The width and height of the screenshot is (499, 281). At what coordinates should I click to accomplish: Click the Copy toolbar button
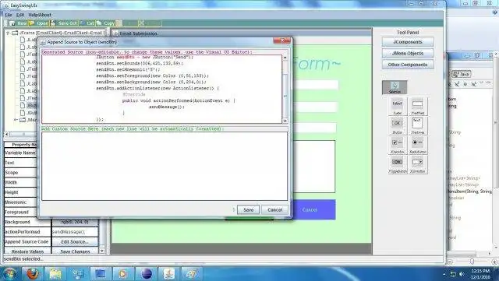pyautogui.click(x=105, y=23)
